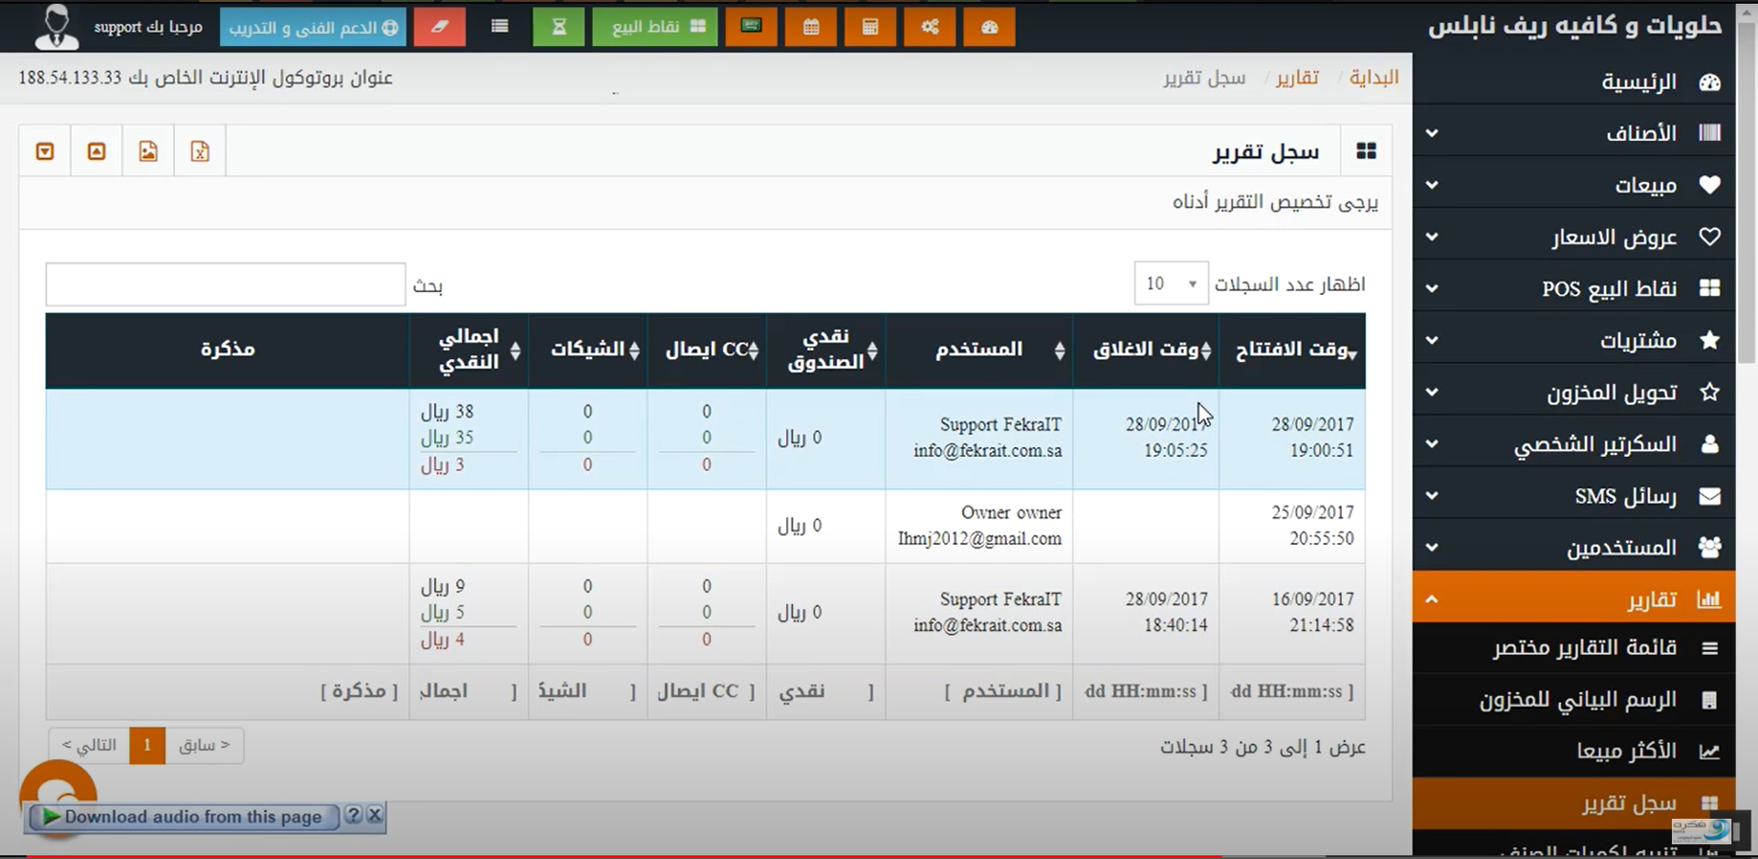Click the list lines icon in top bar
Image resolution: width=1758 pixels, height=859 pixels.
click(499, 27)
